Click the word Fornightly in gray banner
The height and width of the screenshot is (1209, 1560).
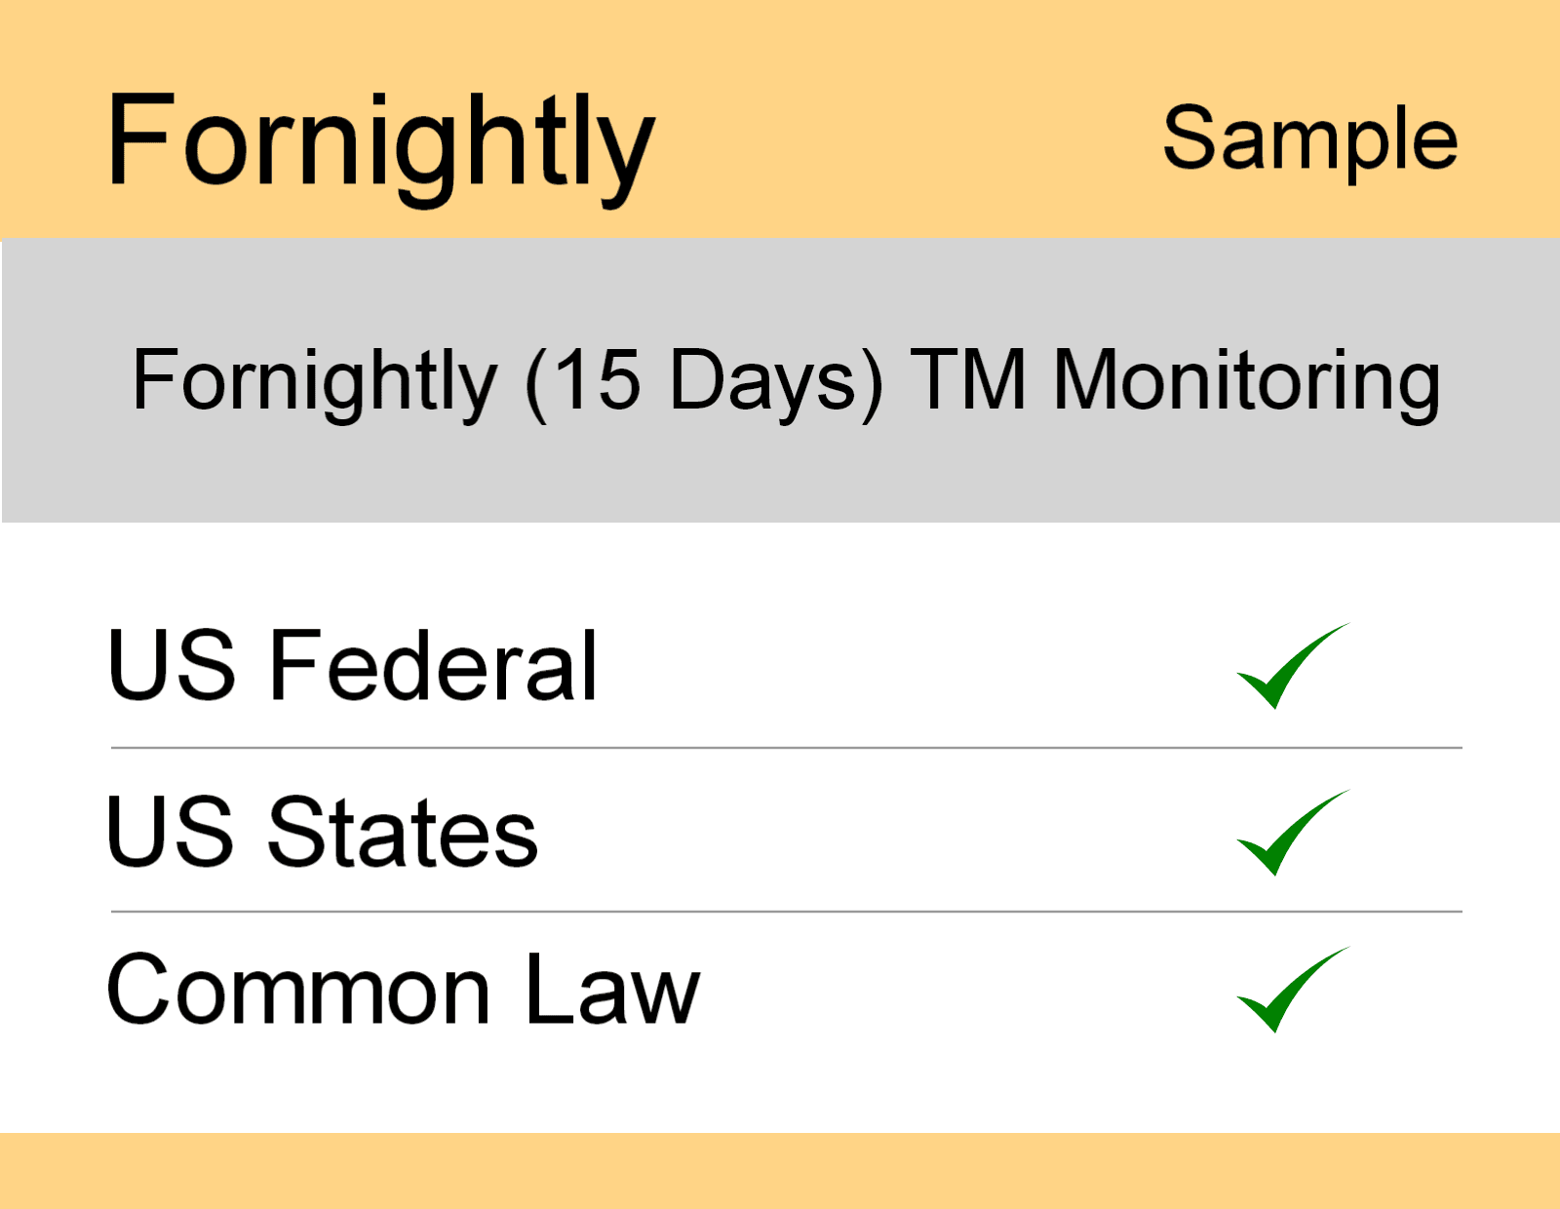coord(314,380)
